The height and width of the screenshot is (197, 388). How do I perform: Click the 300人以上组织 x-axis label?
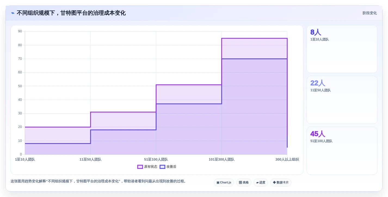click(x=287, y=160)
